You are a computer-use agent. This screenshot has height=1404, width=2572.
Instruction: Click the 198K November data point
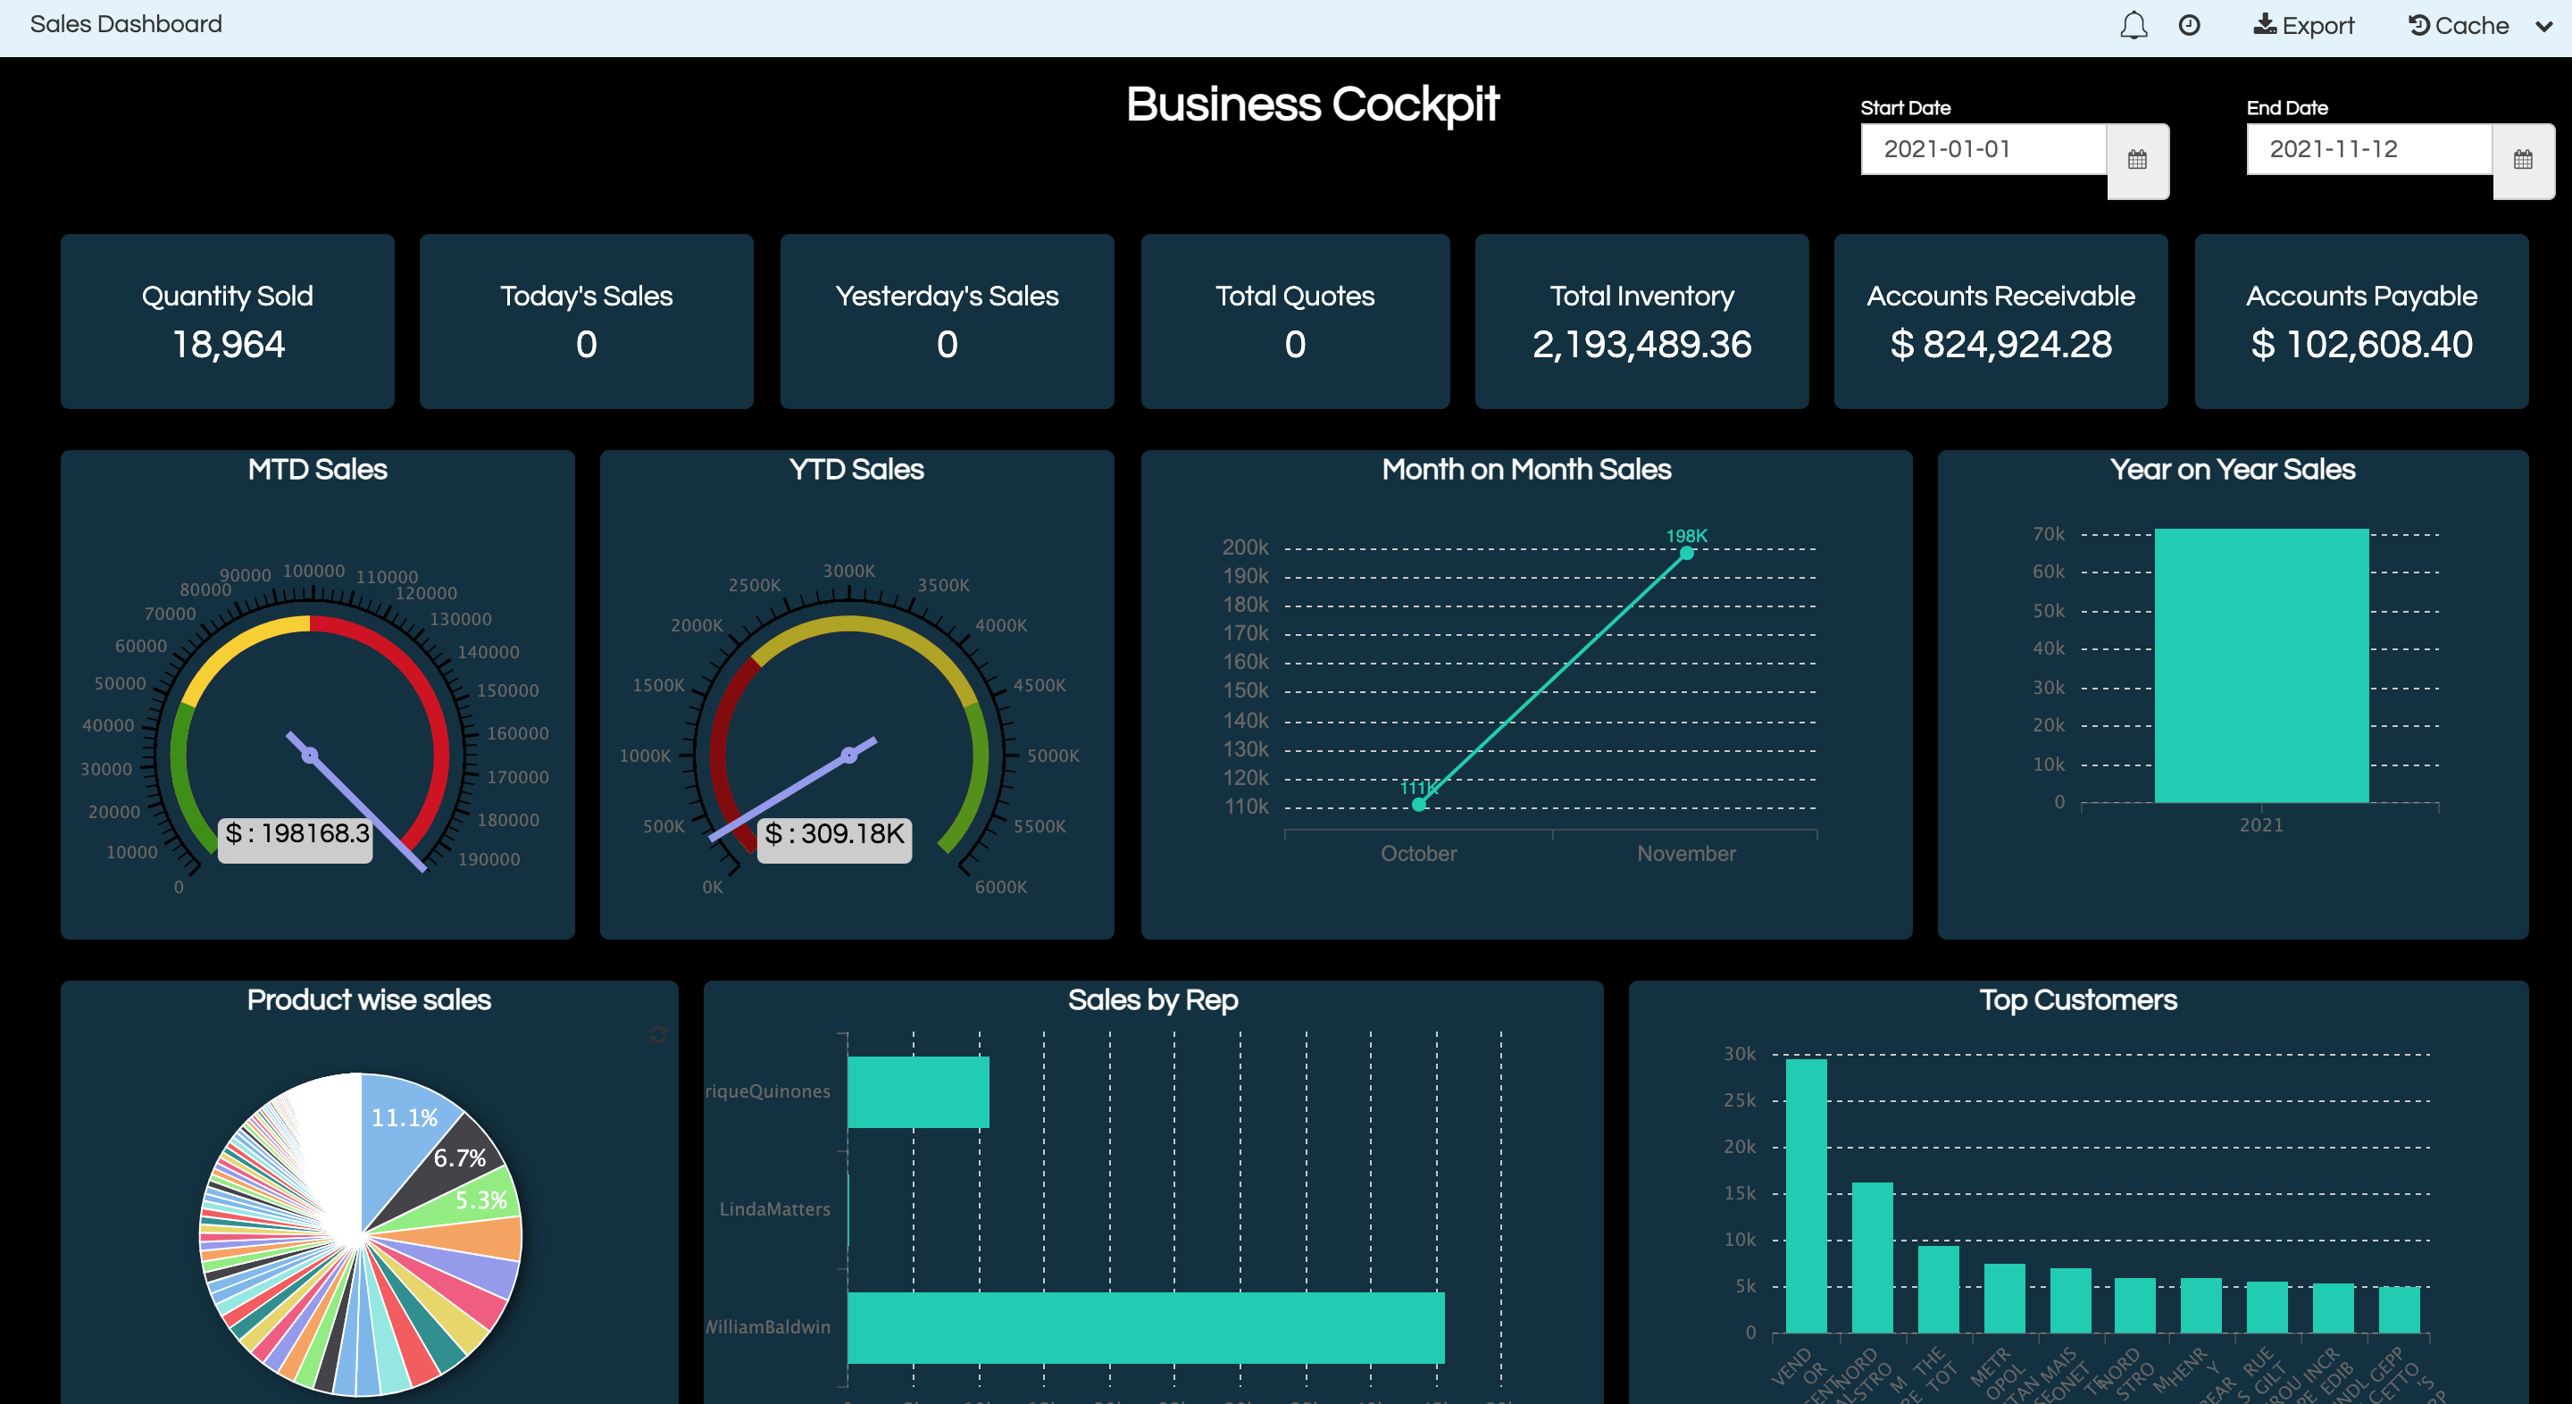1686,553
